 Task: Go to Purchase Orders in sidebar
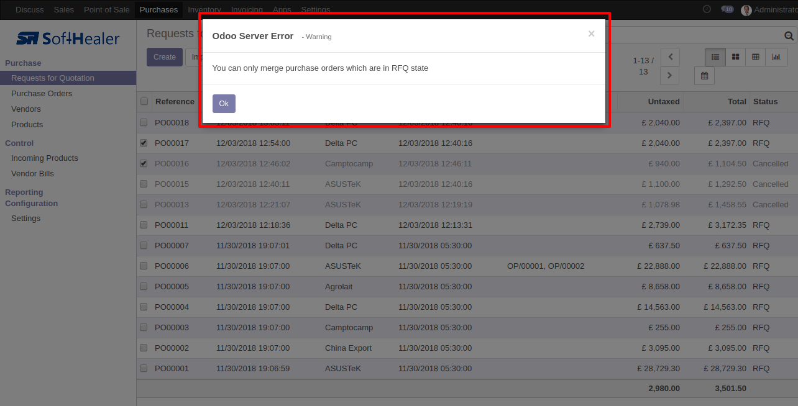point(42,94)
